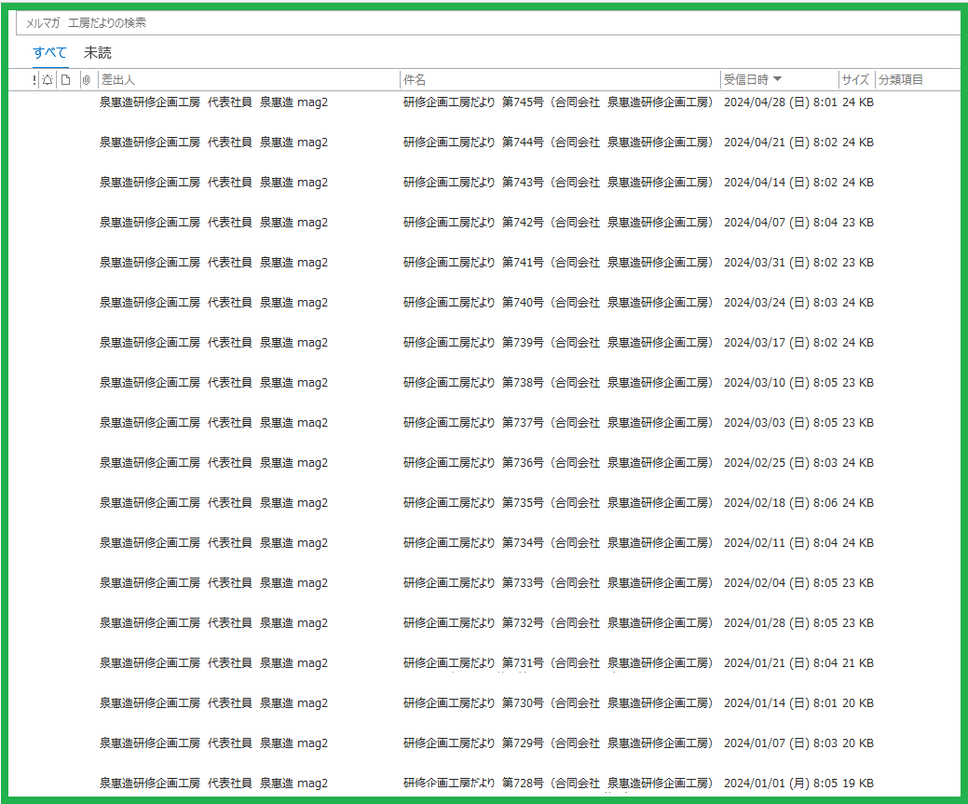Select date 2024/03/31 (日) 8:02
This screenshot has width=968, height=804.
click(781, 263)
